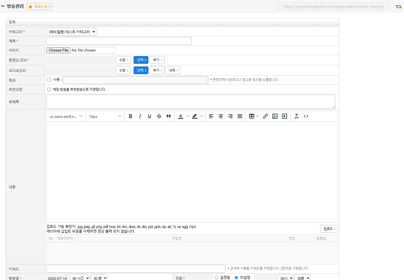Click the 오디오강의 disabled text field
The image size is (404, 280).
pyautogui.click(x=81, y=70)
